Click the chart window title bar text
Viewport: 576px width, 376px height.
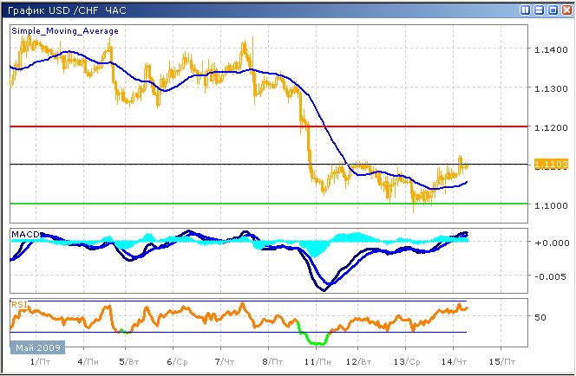[65, 10]
